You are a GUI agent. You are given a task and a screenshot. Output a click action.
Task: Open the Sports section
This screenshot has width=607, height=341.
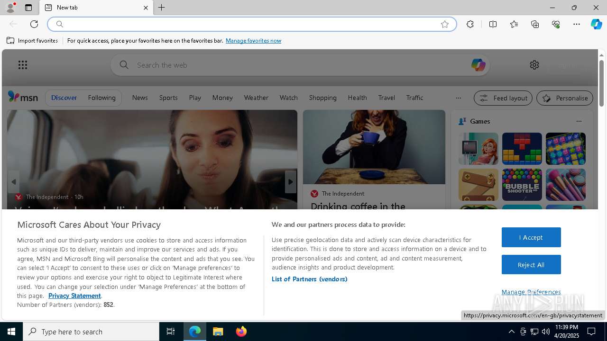point(168,98)
